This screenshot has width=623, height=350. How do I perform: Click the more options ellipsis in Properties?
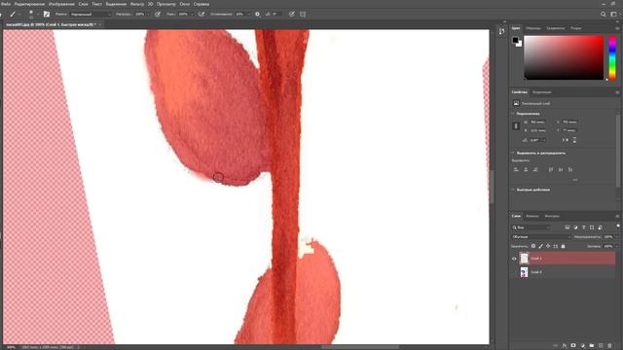[575, 180]
